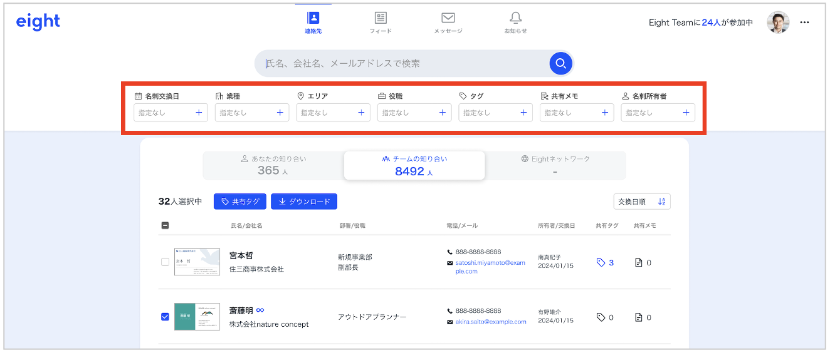Screen dimensions: 830x353
Task: Click the shared tag icon for 宮本哲
Action: [601, 263]
